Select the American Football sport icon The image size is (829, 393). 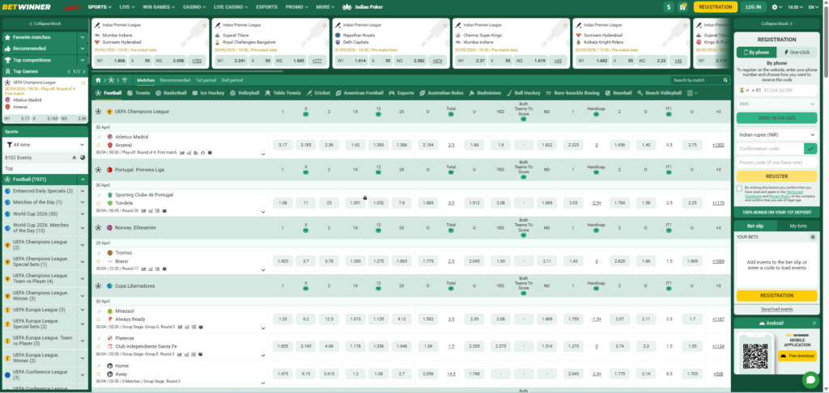(338, 93)
